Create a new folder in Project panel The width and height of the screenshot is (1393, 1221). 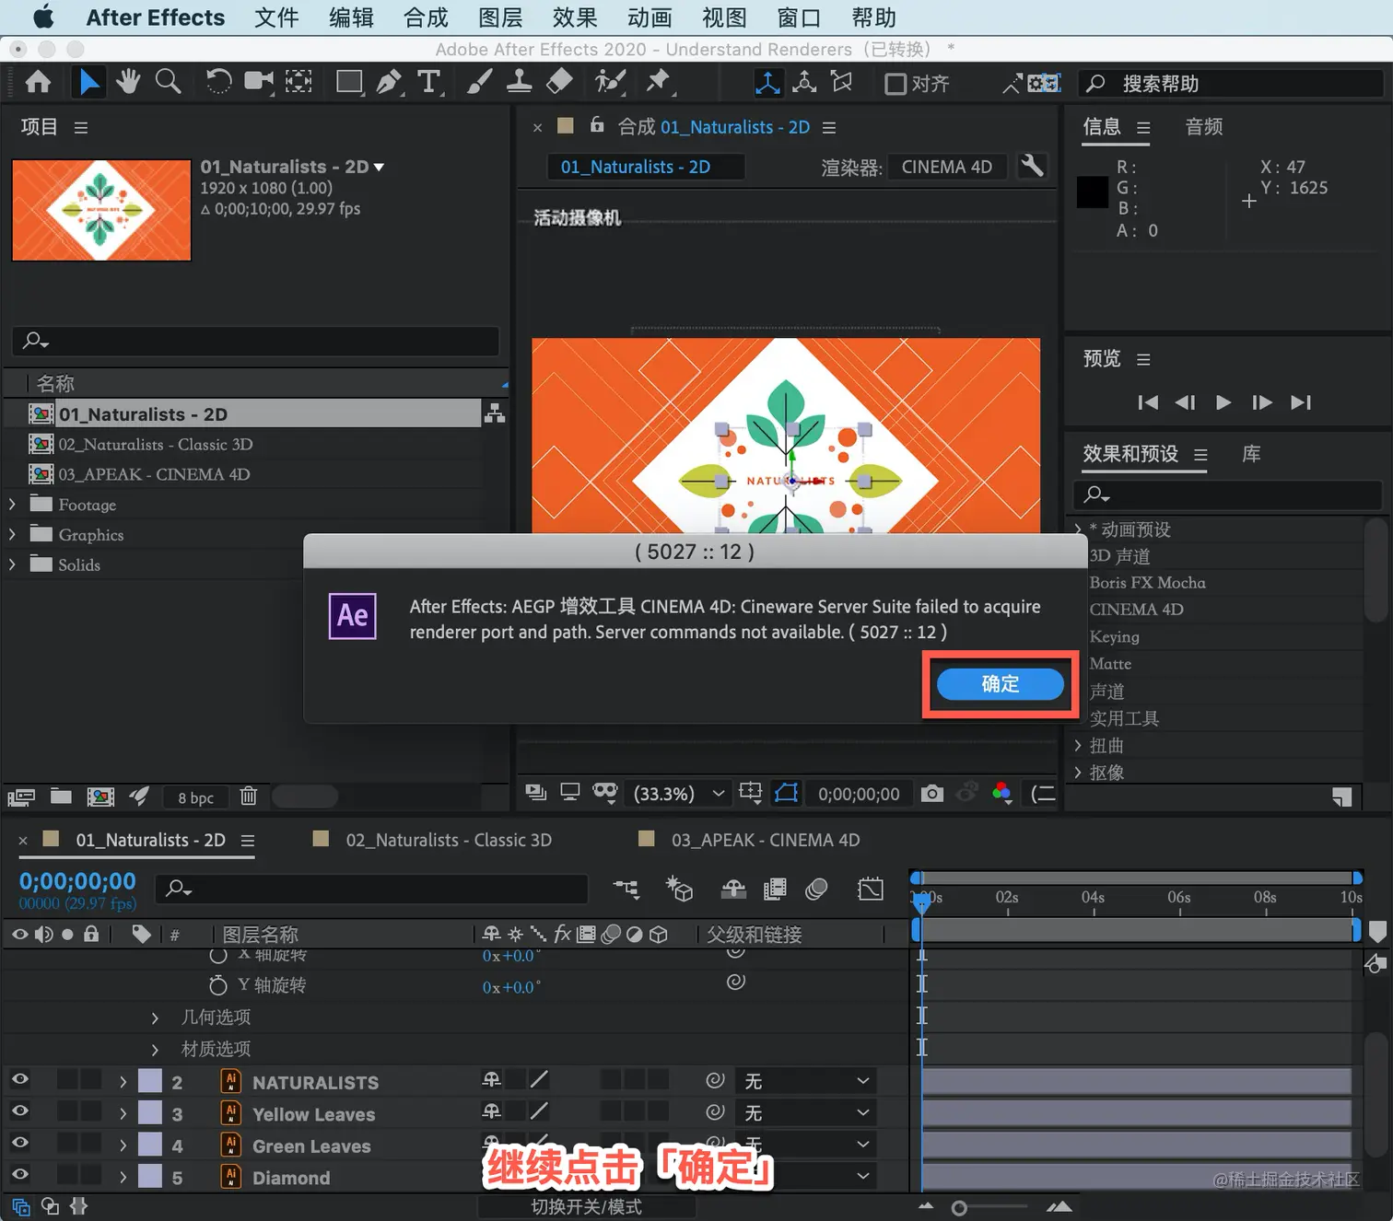(x=61, y=797)
